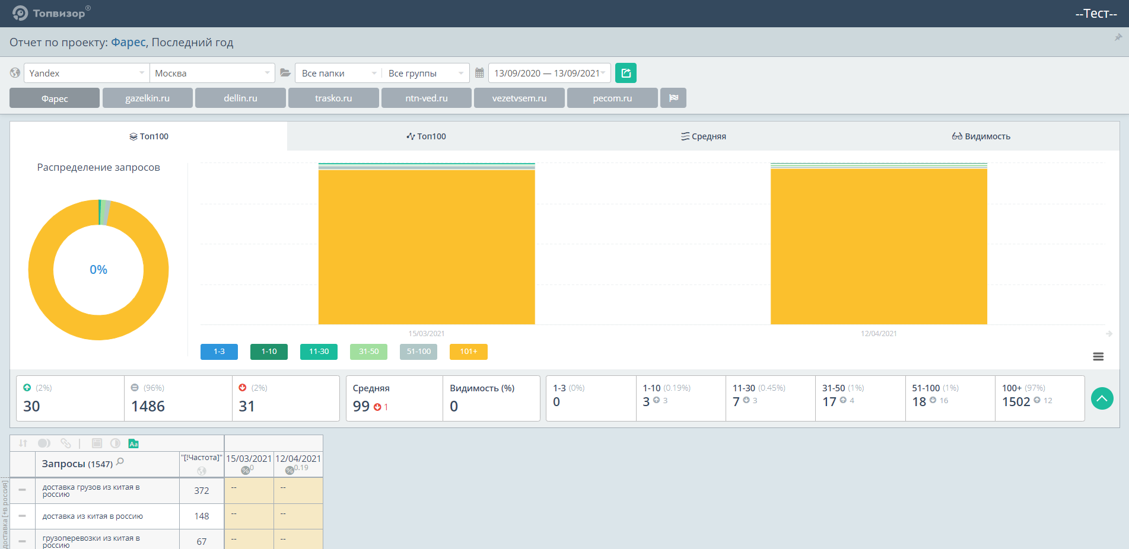This screenshot has height=549, width=1129.
Task: Switch to the Средняя tab
Action: click(704, 136)
